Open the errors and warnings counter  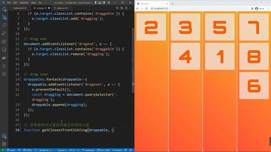27,150
